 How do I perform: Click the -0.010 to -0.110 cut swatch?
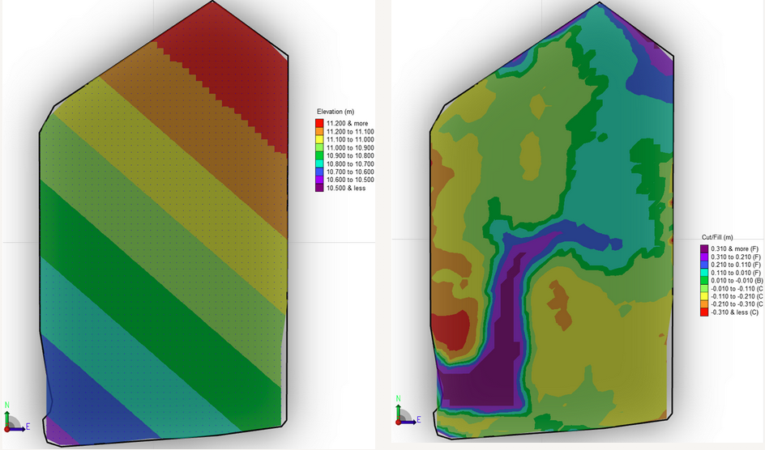point(704,288)
